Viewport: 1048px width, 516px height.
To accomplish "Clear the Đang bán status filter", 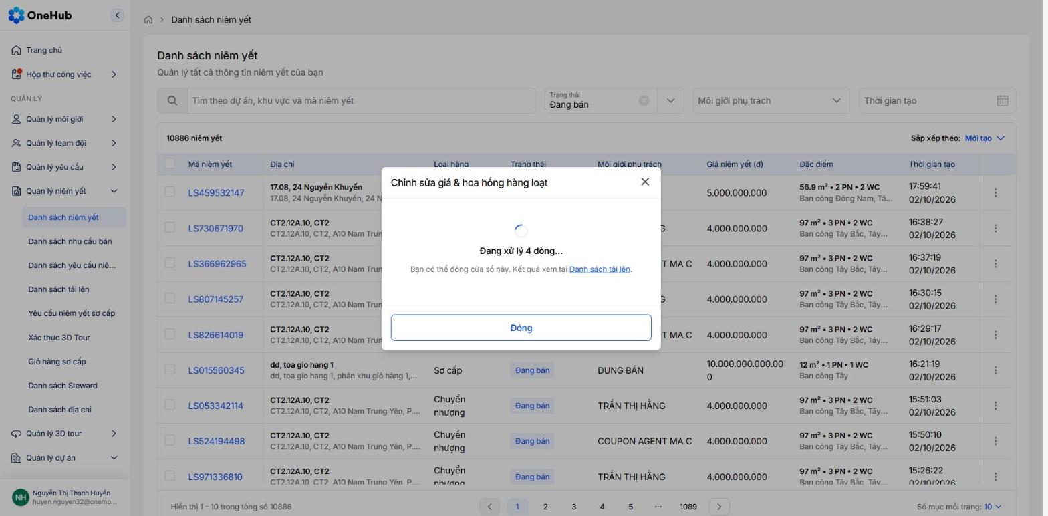I will point(644,100).
